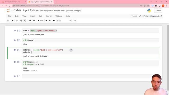Image resolution: width=169 pixels, height=95 pixels.
Task: Click the Python logo icon
Action: (149, 11)
